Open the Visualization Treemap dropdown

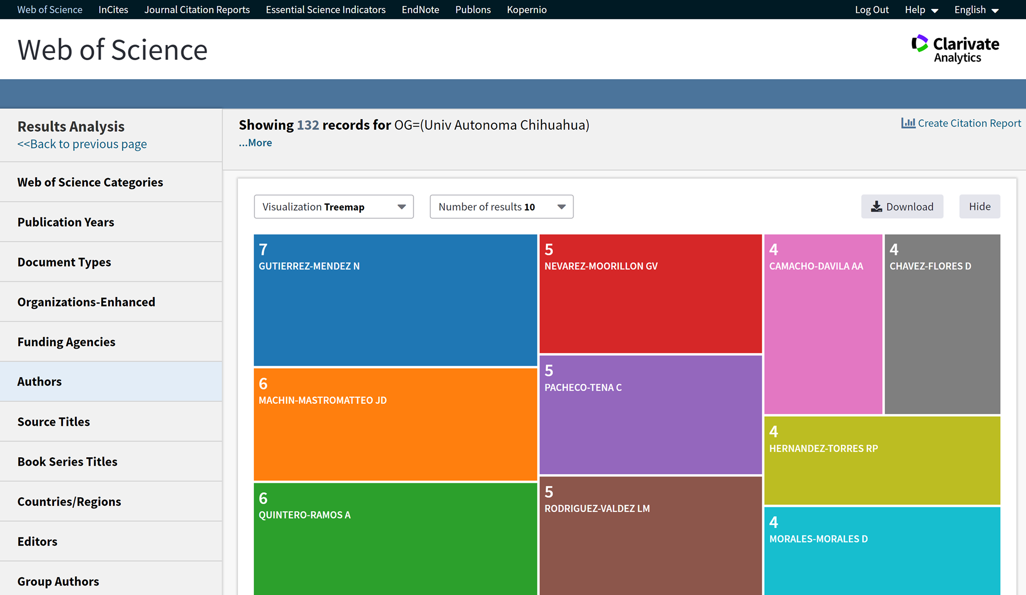tap(334, 207)
